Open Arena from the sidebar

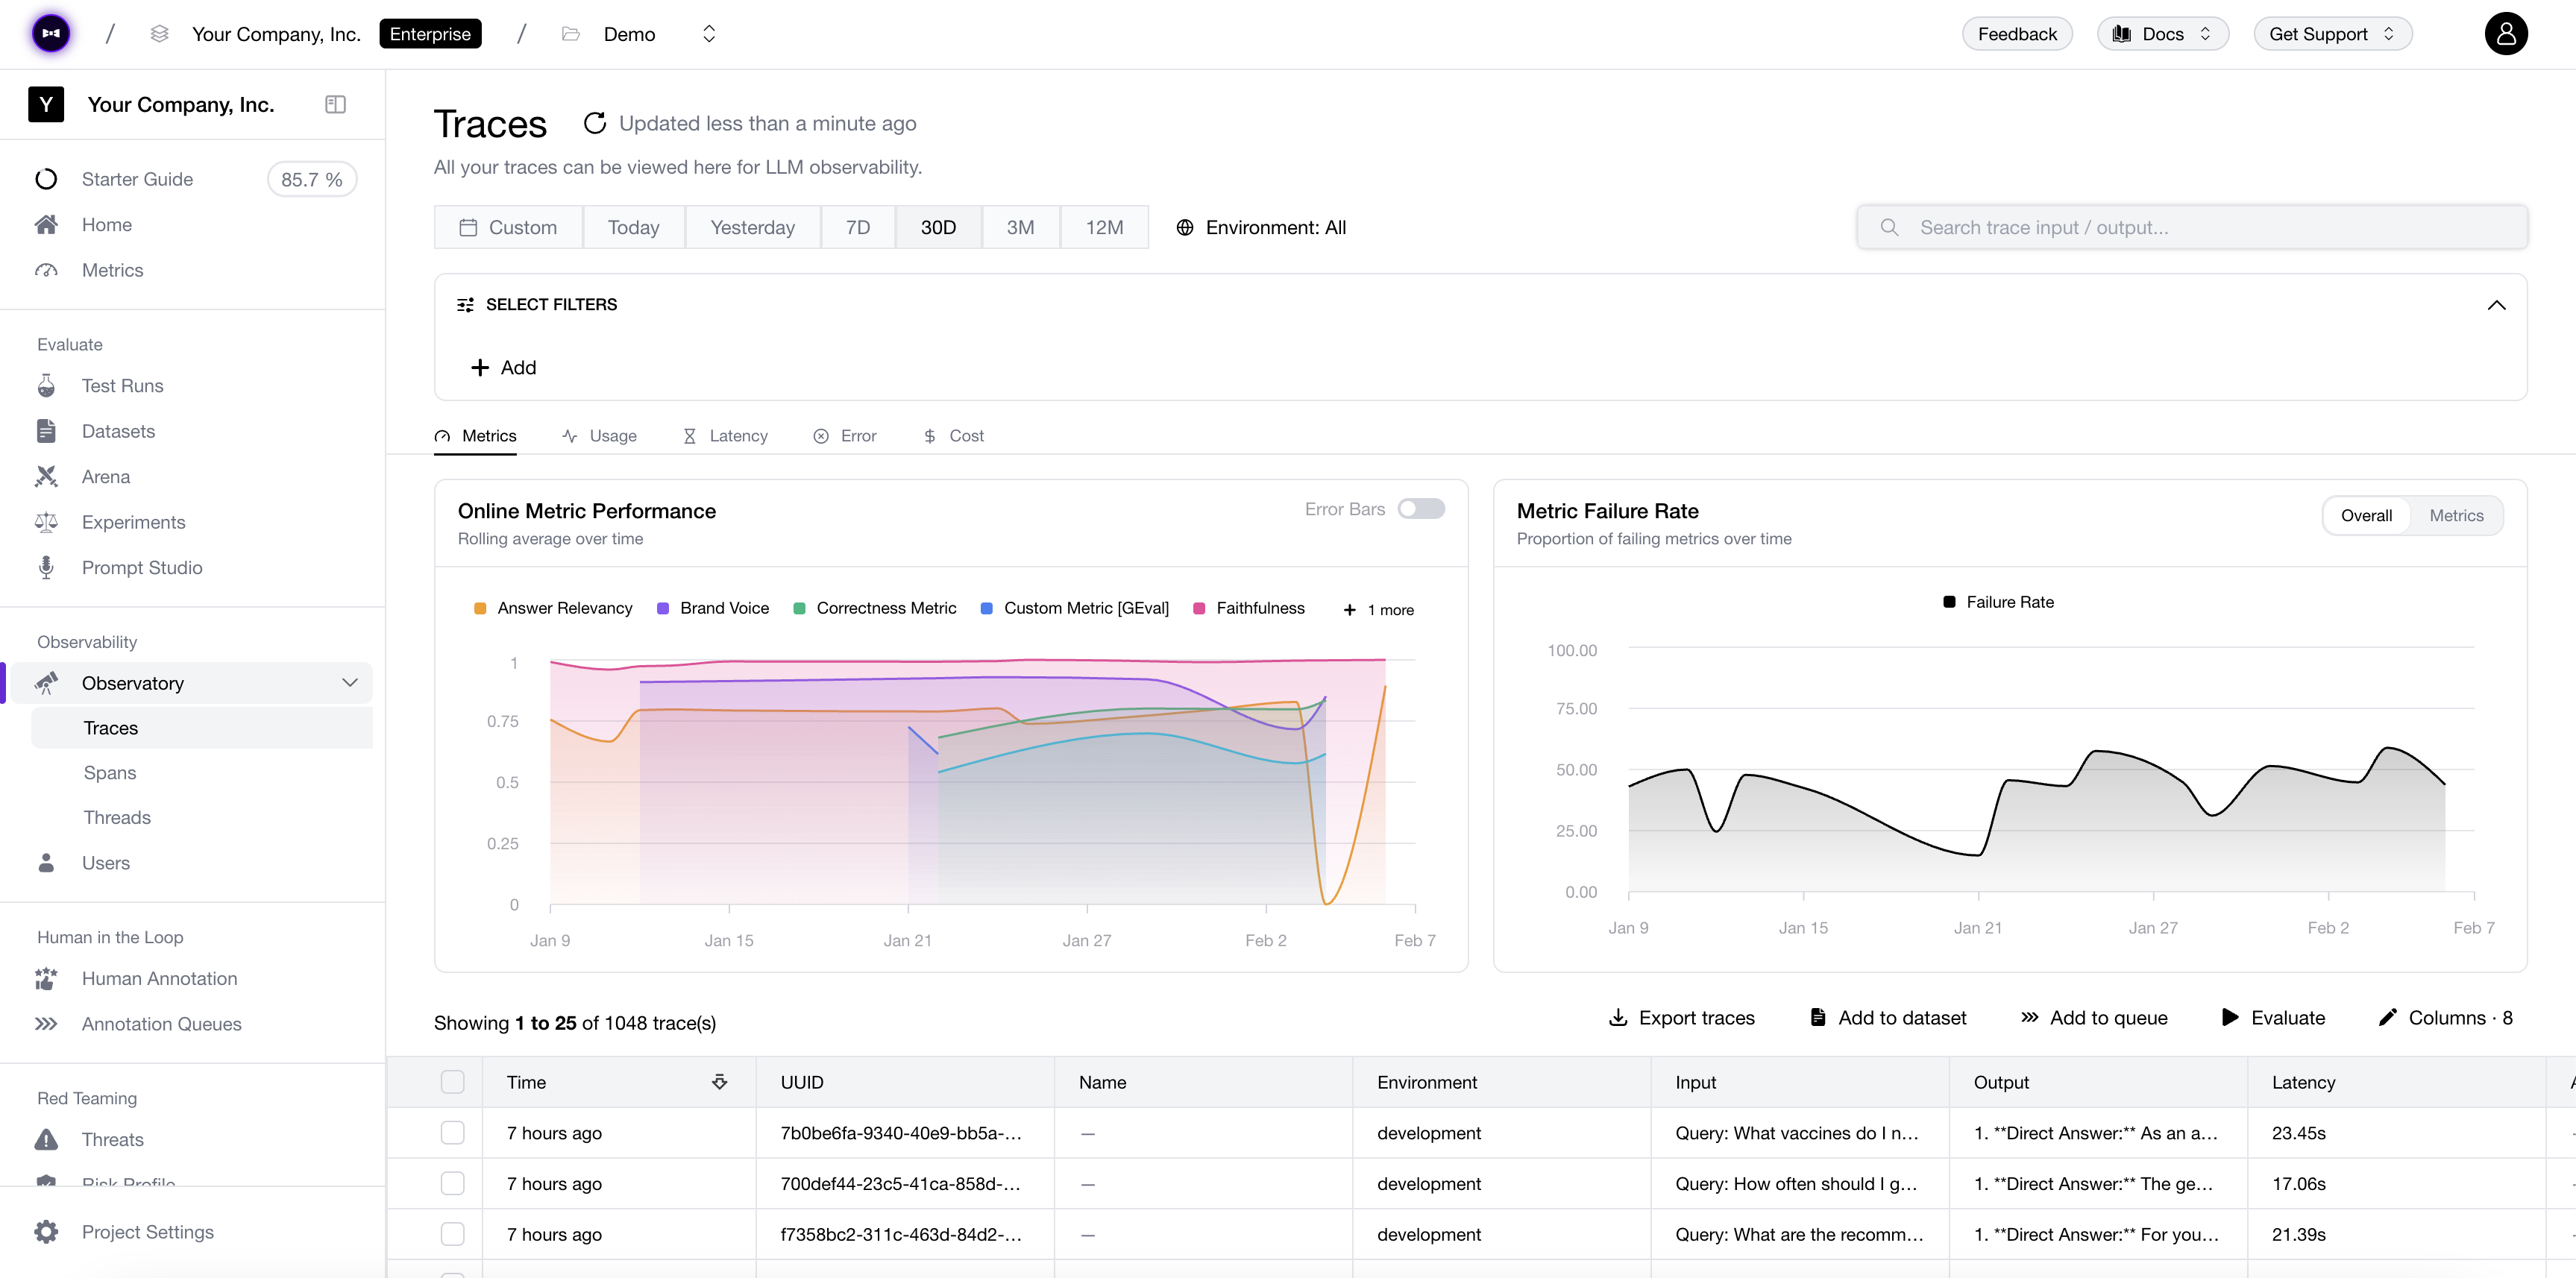coord(106,477)
